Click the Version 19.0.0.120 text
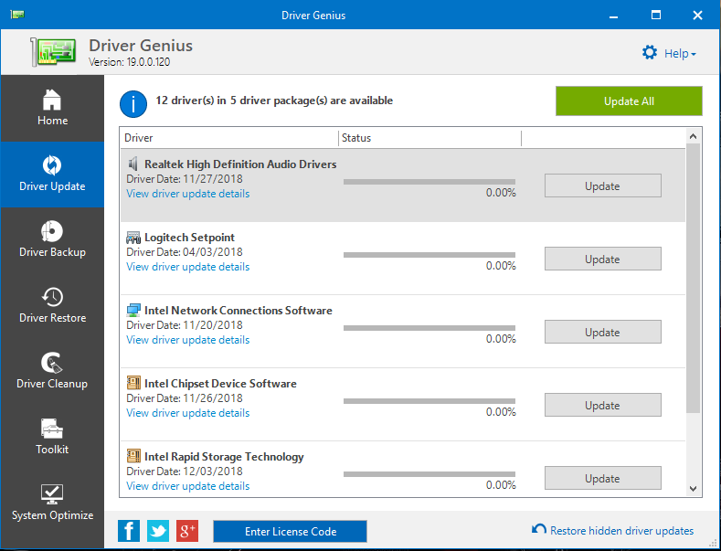This screenshot has width=721, height=551. point(129,62)
